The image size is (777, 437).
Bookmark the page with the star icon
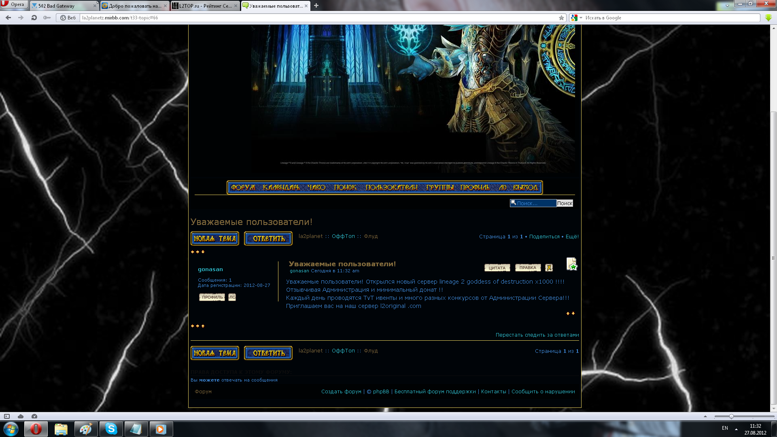pyautogui.click(x=561, y=18)
